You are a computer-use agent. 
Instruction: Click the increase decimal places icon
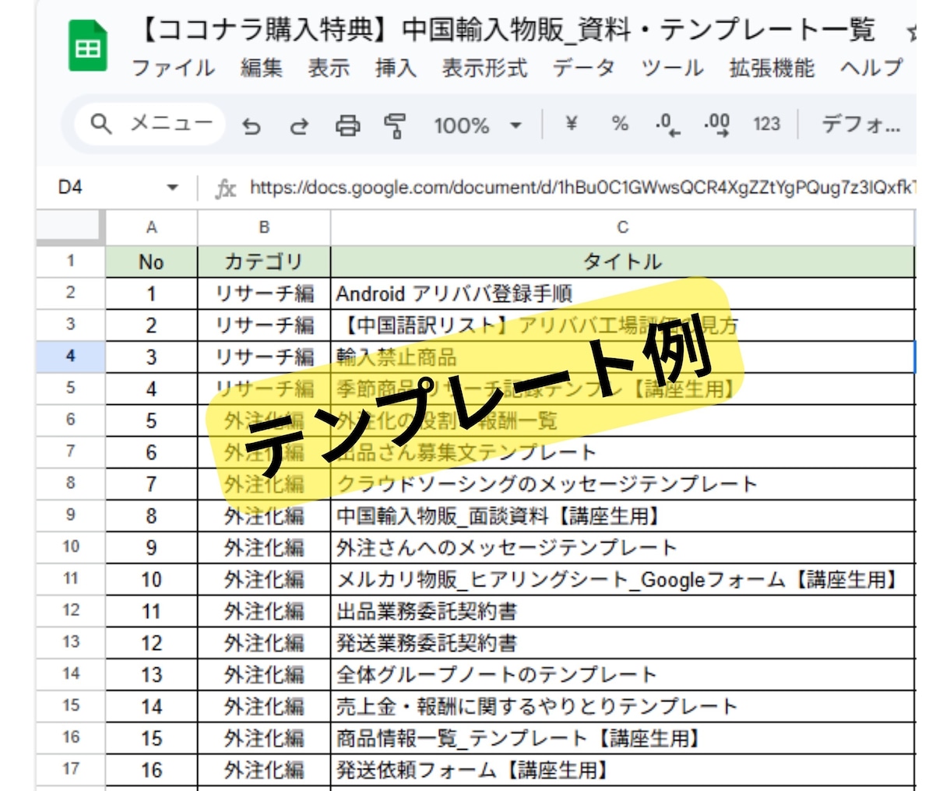coord(716,125)
